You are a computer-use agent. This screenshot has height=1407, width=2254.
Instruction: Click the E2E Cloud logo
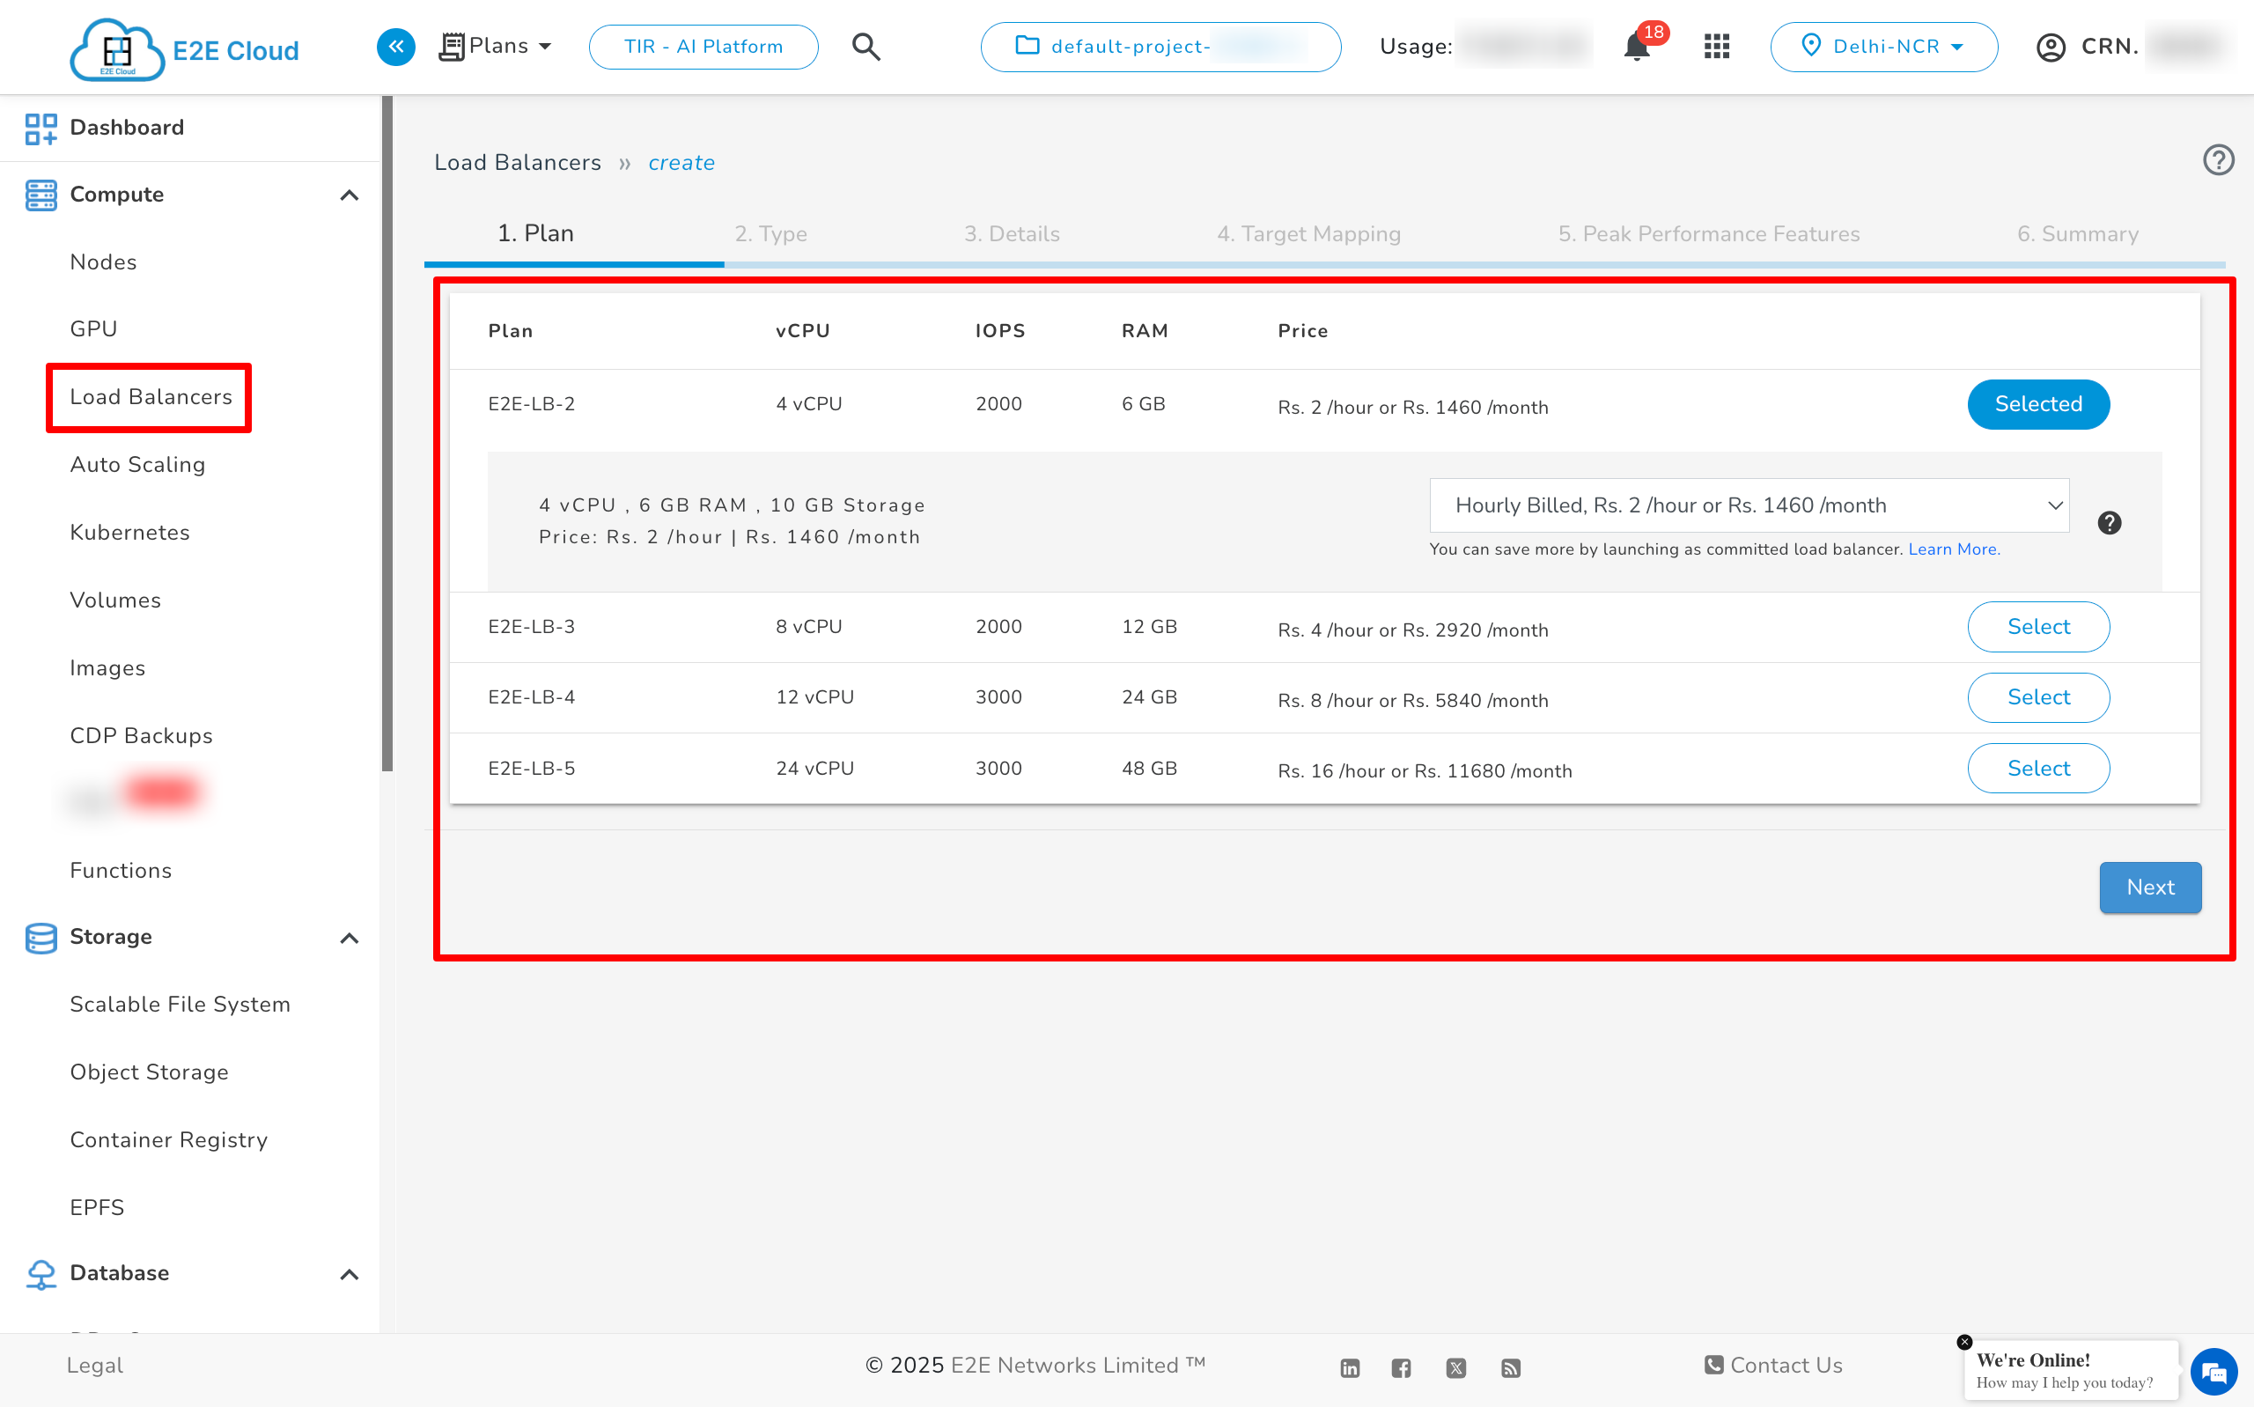[x=184, y=48]
